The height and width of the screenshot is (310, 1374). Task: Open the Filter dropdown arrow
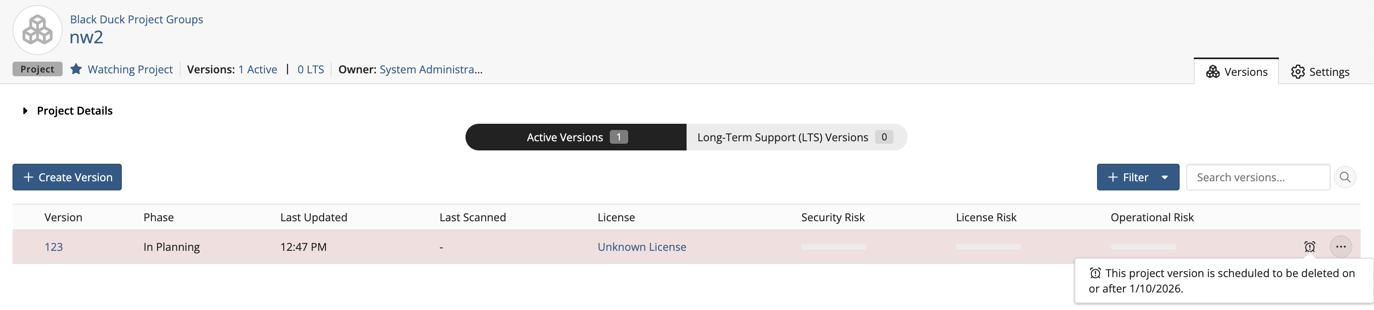click(1164, 177)
